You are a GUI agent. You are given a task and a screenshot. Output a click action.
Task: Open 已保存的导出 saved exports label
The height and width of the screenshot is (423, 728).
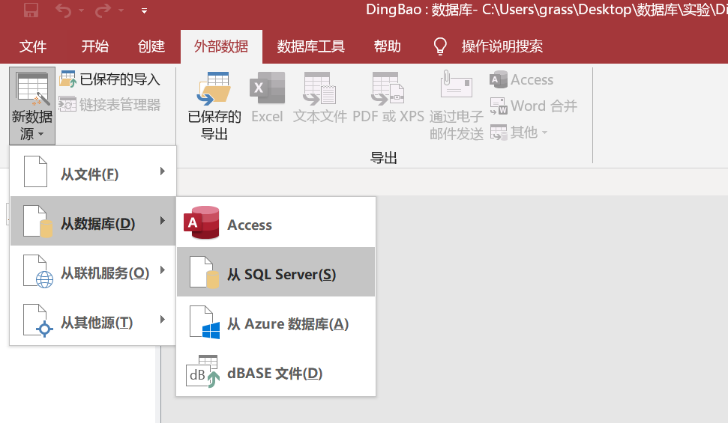coord(214,125)
